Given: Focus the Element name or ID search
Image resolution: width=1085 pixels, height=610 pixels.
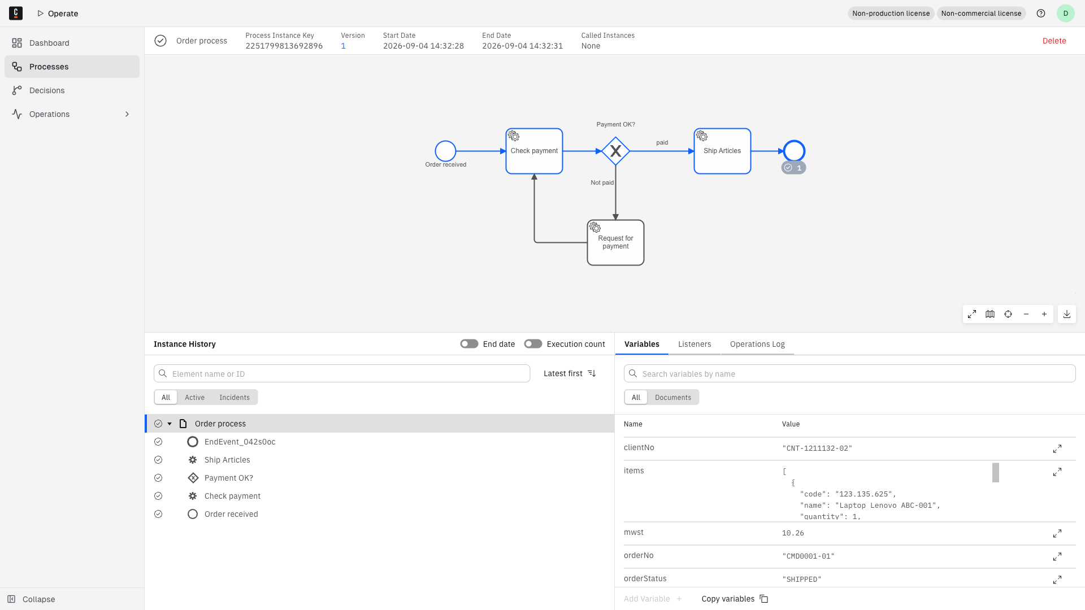Looking at the screenshot, I should click(x=342, y=373).
